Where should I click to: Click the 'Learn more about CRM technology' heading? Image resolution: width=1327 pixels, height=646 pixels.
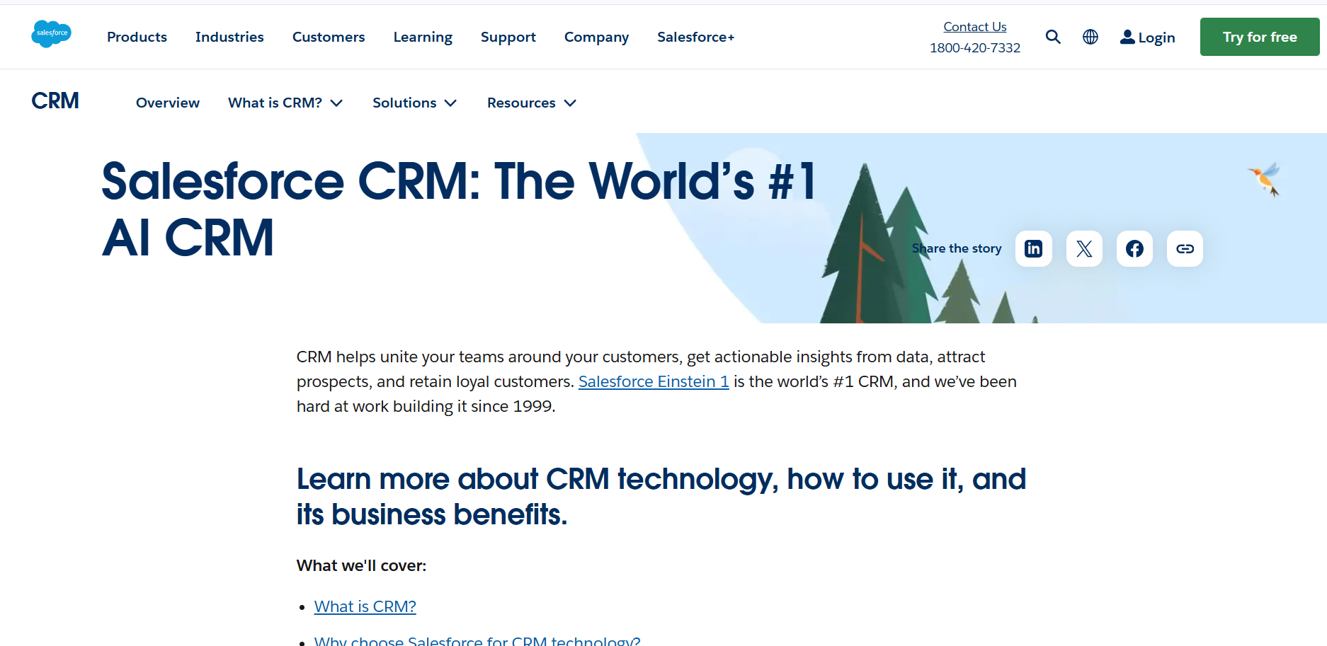click(x=661, y=497)
